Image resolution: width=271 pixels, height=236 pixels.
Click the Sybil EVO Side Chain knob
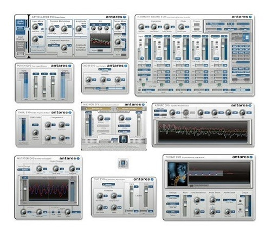pyautogui.click(x=35, y=133)
